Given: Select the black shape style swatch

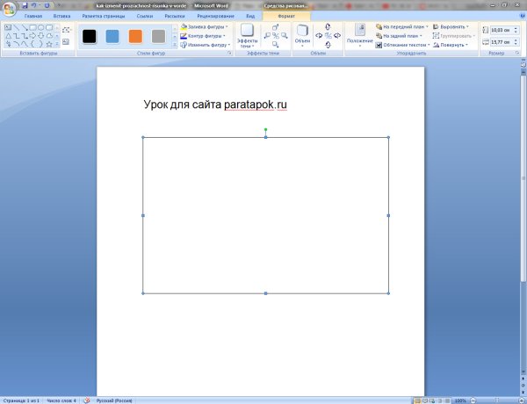Looking at the screenshot, I should 89,36.
